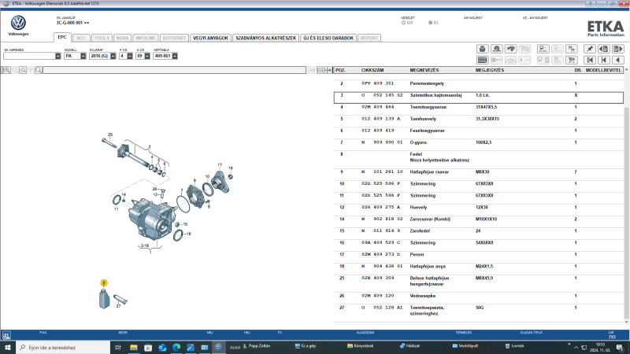Click the shopping cart icon

[572, 61]
